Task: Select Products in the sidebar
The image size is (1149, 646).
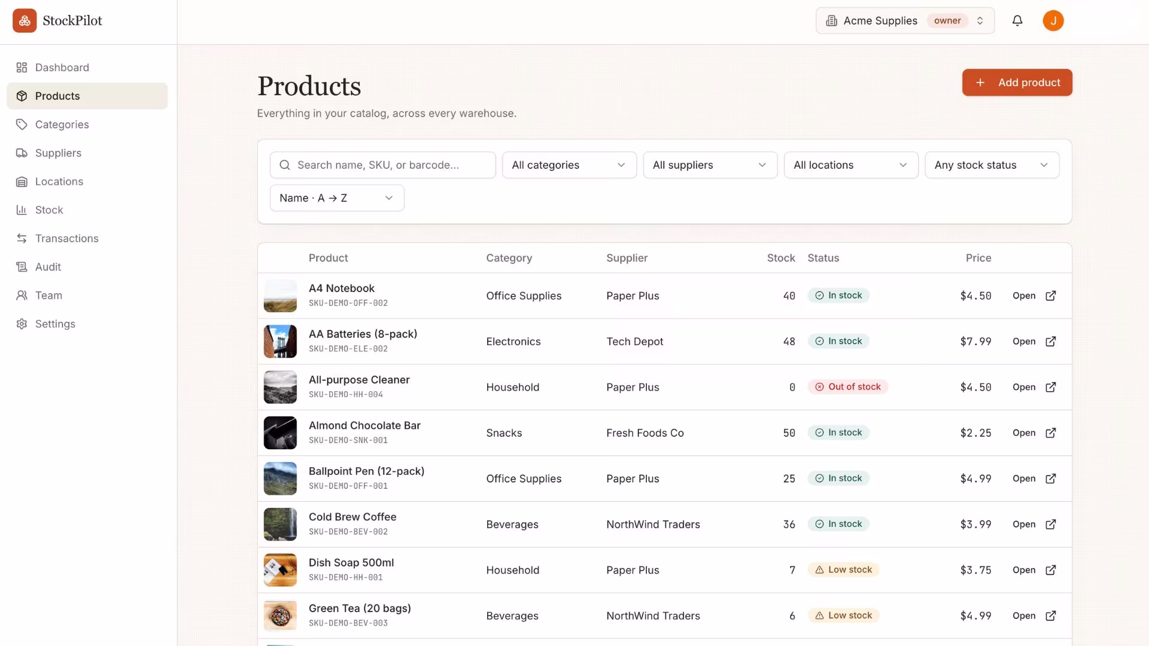Action: [87, 96]
